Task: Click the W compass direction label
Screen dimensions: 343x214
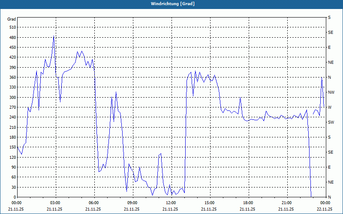Action: (x=330, y=107)
